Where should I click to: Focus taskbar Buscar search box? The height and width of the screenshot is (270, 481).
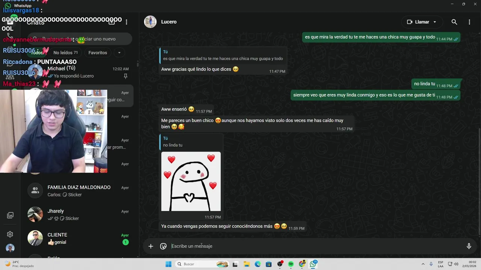[x=202, y=264]
